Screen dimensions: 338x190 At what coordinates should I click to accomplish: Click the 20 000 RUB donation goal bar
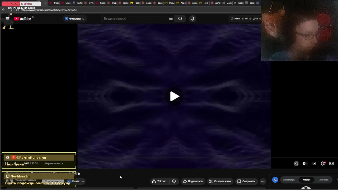pos(21,4)
